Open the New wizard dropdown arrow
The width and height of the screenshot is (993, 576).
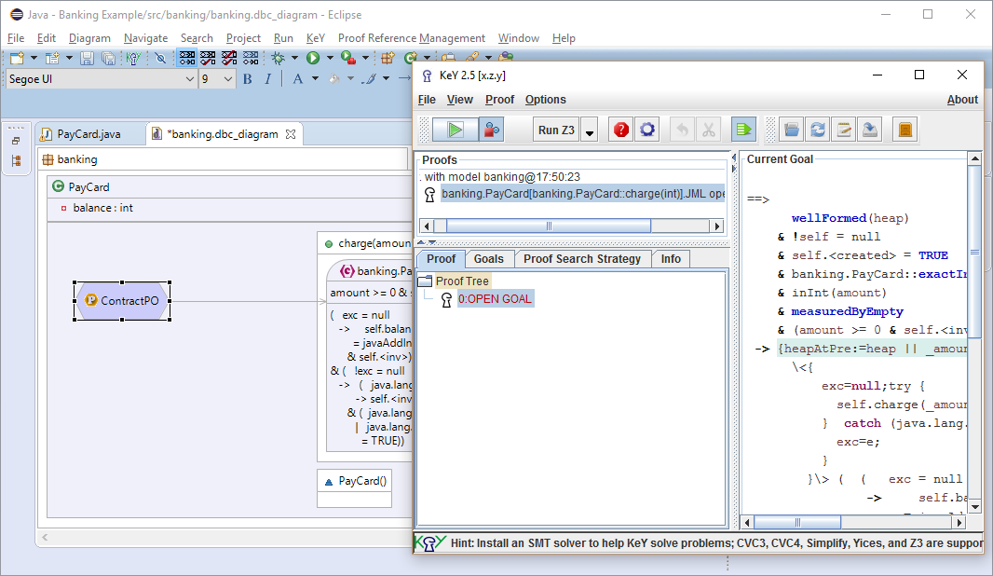point(34,59)
